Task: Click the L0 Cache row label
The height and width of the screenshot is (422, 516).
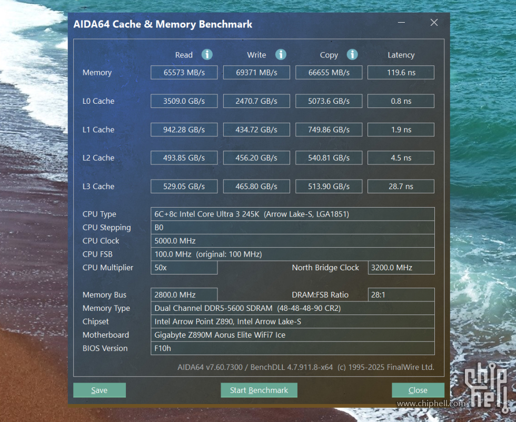Action: 98,101
